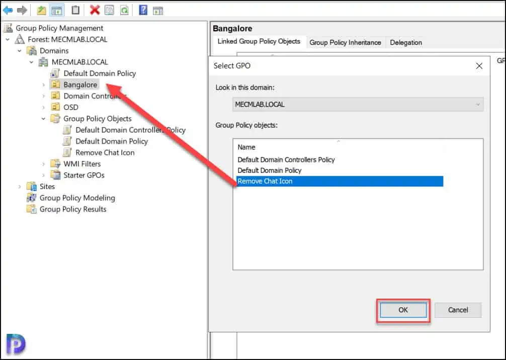
Task: Click the Domain Controllers OU folder icon
Action: [x=55, y=96]
